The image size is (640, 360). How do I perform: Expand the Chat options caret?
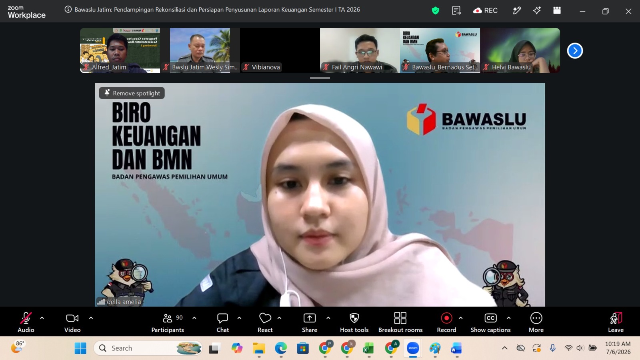[239, 318]
